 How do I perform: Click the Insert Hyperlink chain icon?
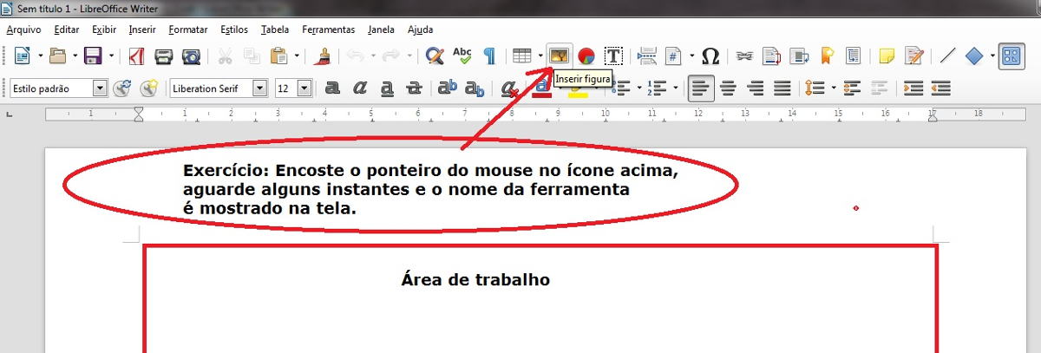pos(743,56)
